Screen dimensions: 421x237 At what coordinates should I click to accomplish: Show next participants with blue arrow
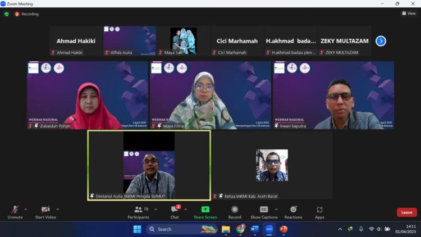[381, 41]
